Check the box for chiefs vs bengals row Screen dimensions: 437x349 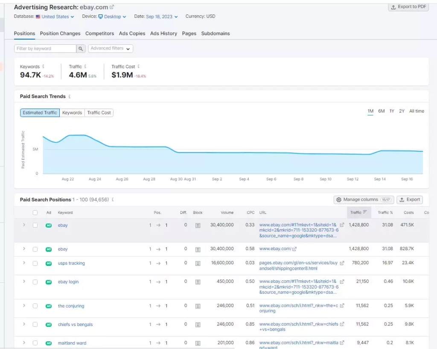(x=35, y=325)
